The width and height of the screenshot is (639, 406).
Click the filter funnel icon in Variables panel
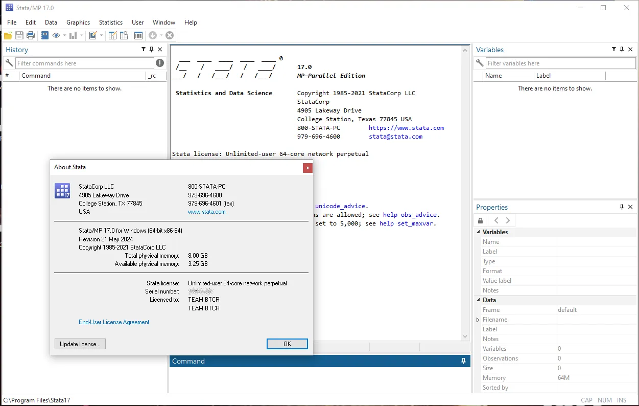coord(614,50)
